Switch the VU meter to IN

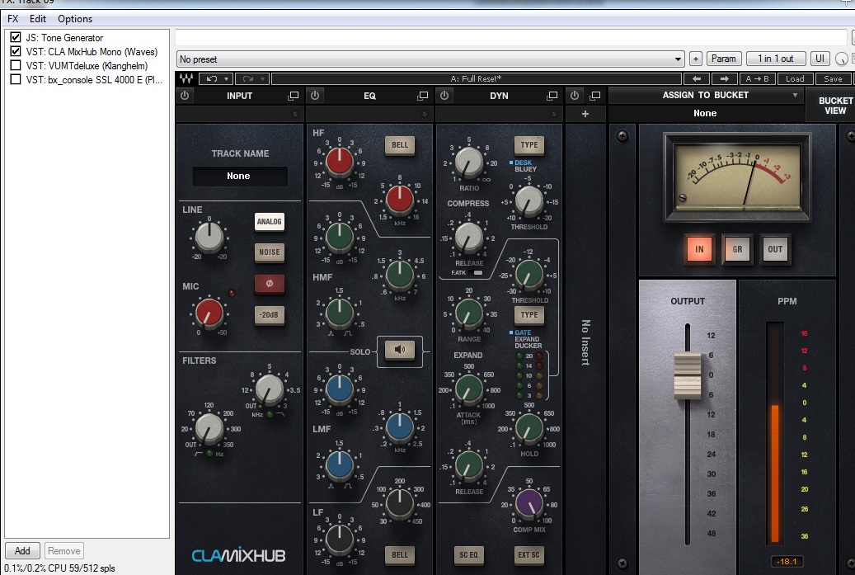[x=699, y=249]
